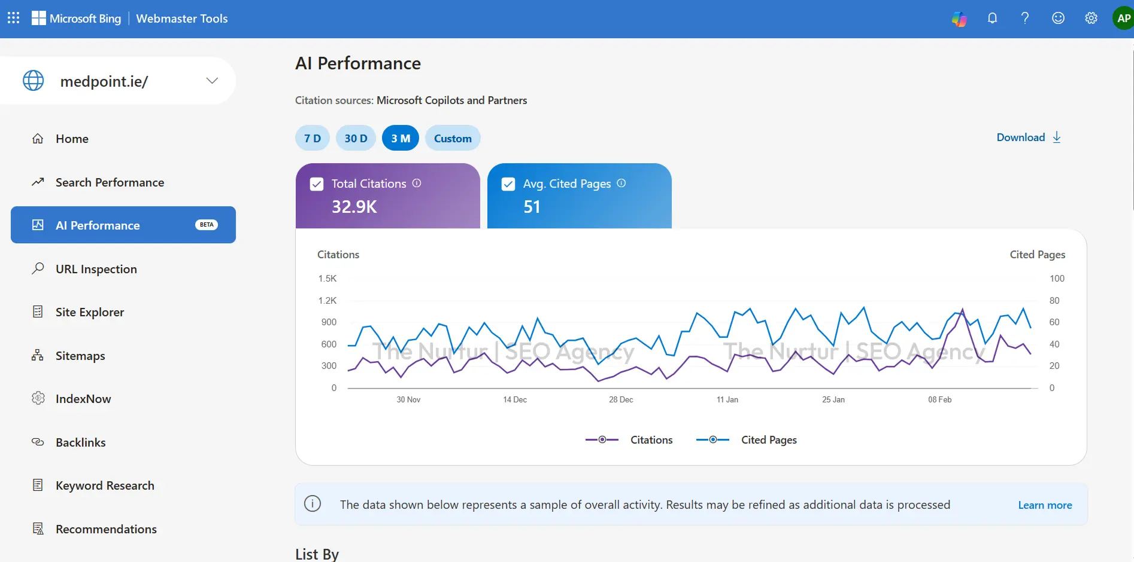
Task: Toggle the Cited Pages blue legend marker
Action: [712, 440]
